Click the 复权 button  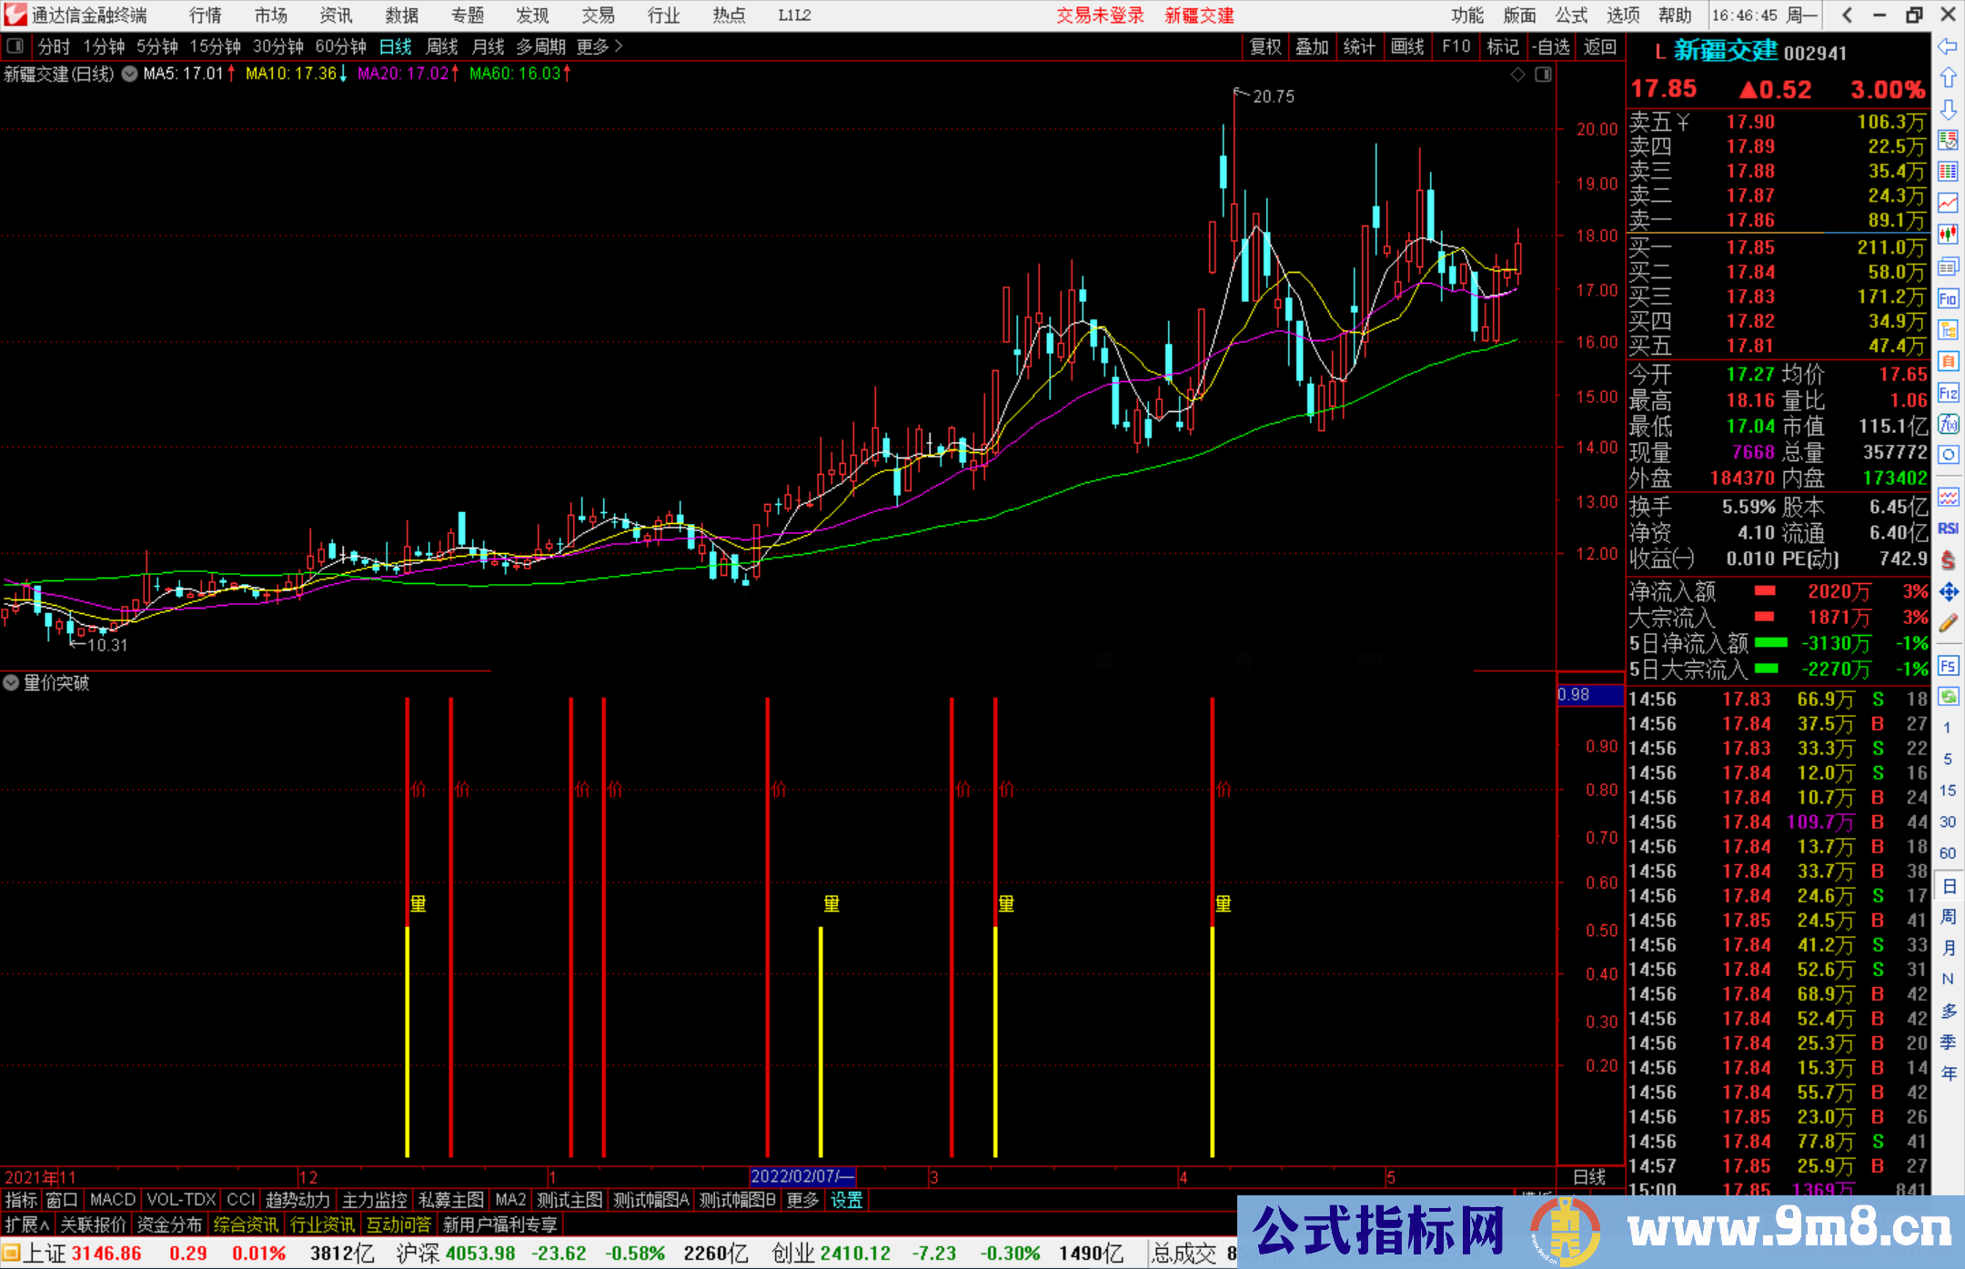[x=1265, y=46]
